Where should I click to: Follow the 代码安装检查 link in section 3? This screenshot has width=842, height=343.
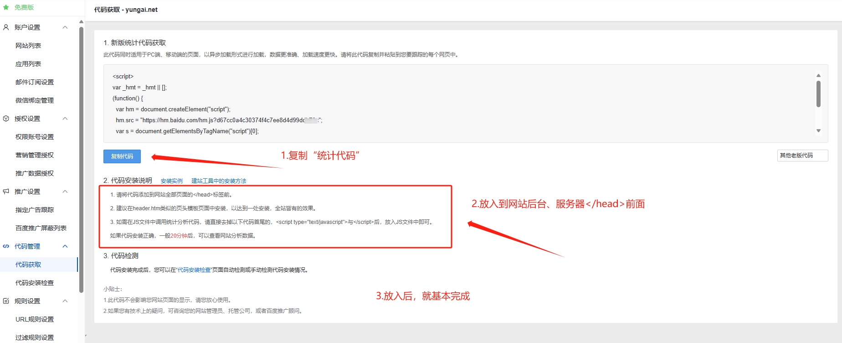[194, 270]
